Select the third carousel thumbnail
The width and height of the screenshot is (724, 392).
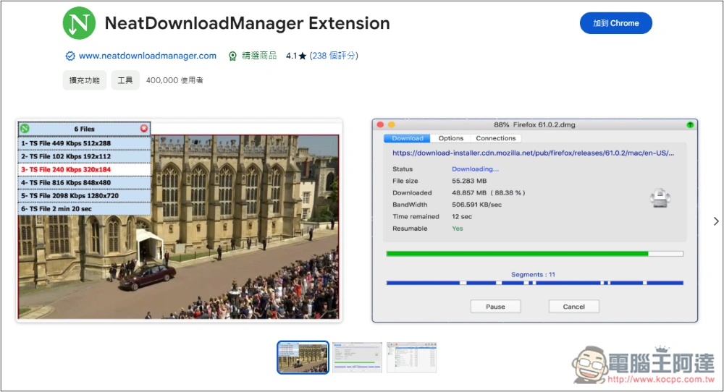(x=411, y=357)
